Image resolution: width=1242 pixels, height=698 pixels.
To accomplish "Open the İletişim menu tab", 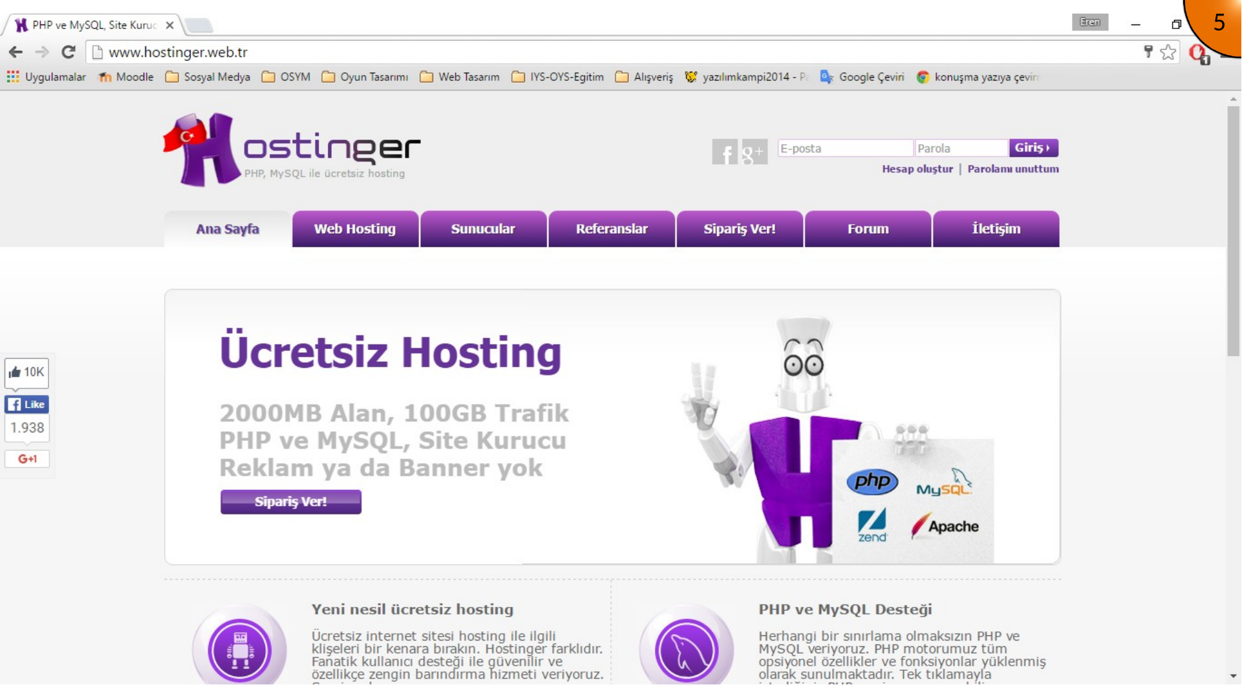I will coord(996,229).
